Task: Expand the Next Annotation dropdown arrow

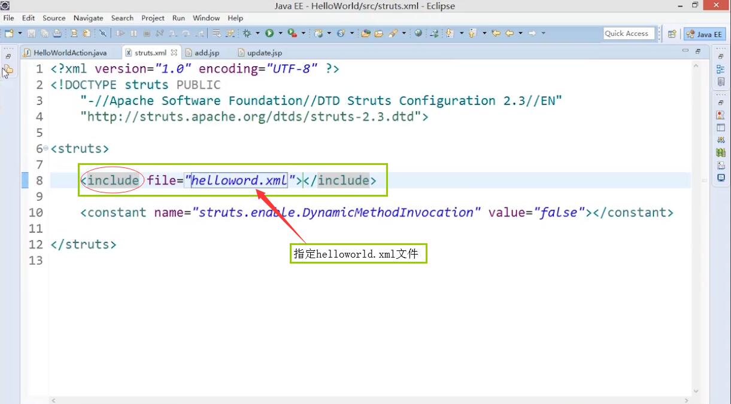Action: click(x=462, y=33)
